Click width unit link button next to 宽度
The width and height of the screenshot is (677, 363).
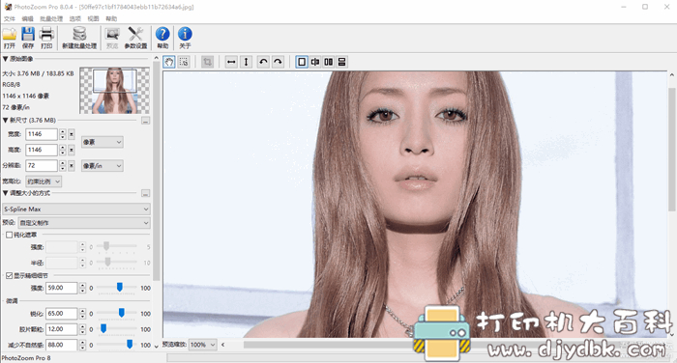click(72, 134)
